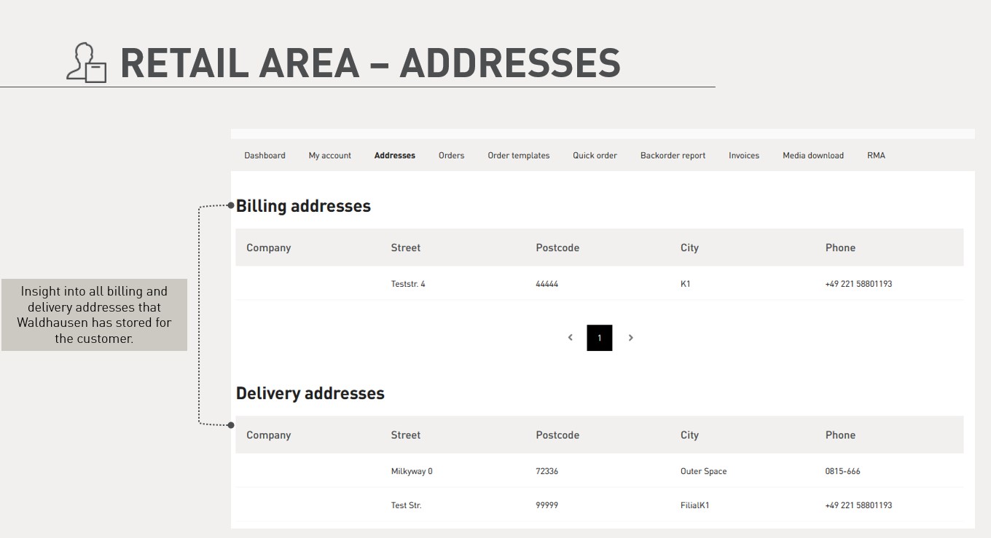Open the Invoices tab
The image size is (991, 538).
(743, 156)
